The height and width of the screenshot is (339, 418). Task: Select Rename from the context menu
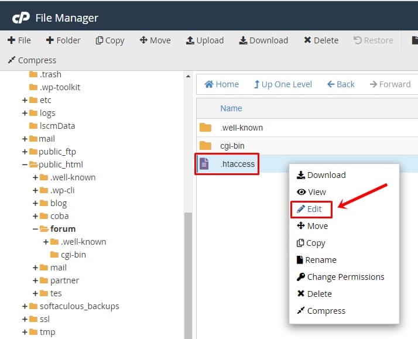pos(316,260)
